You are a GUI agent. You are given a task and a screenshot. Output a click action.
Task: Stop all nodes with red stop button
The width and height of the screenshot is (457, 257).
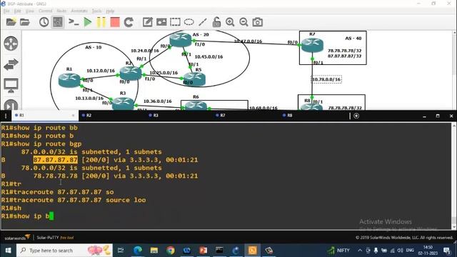115,22
